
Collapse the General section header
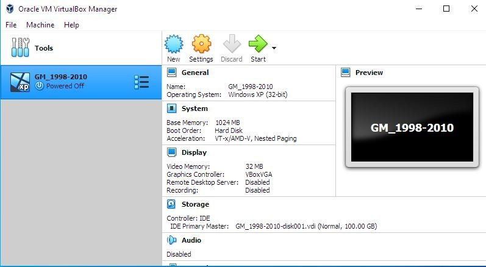(x=195, y=73)
